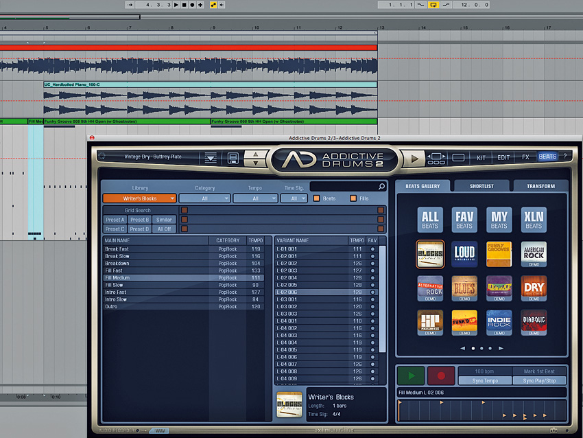The image size is (583, 438).
Task: Switch to the EDIT page
Action: [503, 157]
